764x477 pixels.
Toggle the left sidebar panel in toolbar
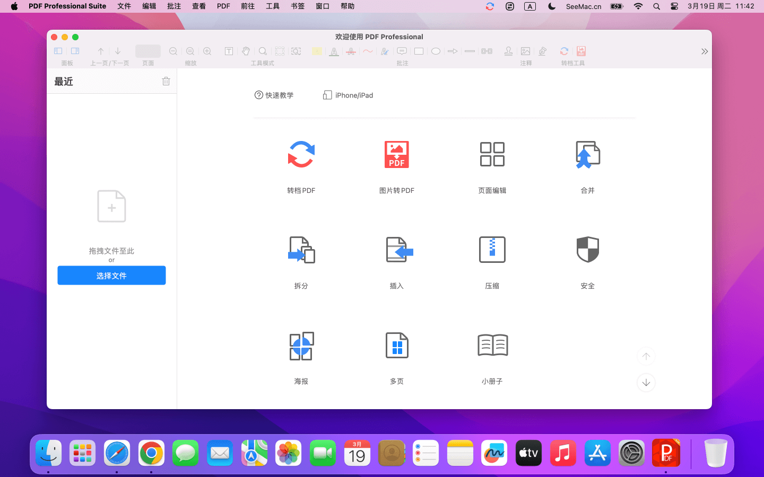click(x=58, y=51)
